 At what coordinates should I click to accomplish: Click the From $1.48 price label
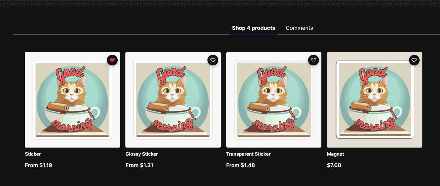(240, 165)
